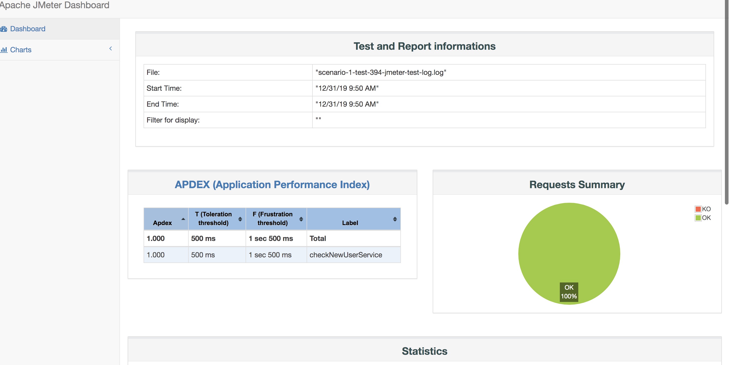Viewport: 729px width, 365px height.
Task: Click the Charts bar-graph icon
Action: tap(4, 50)
